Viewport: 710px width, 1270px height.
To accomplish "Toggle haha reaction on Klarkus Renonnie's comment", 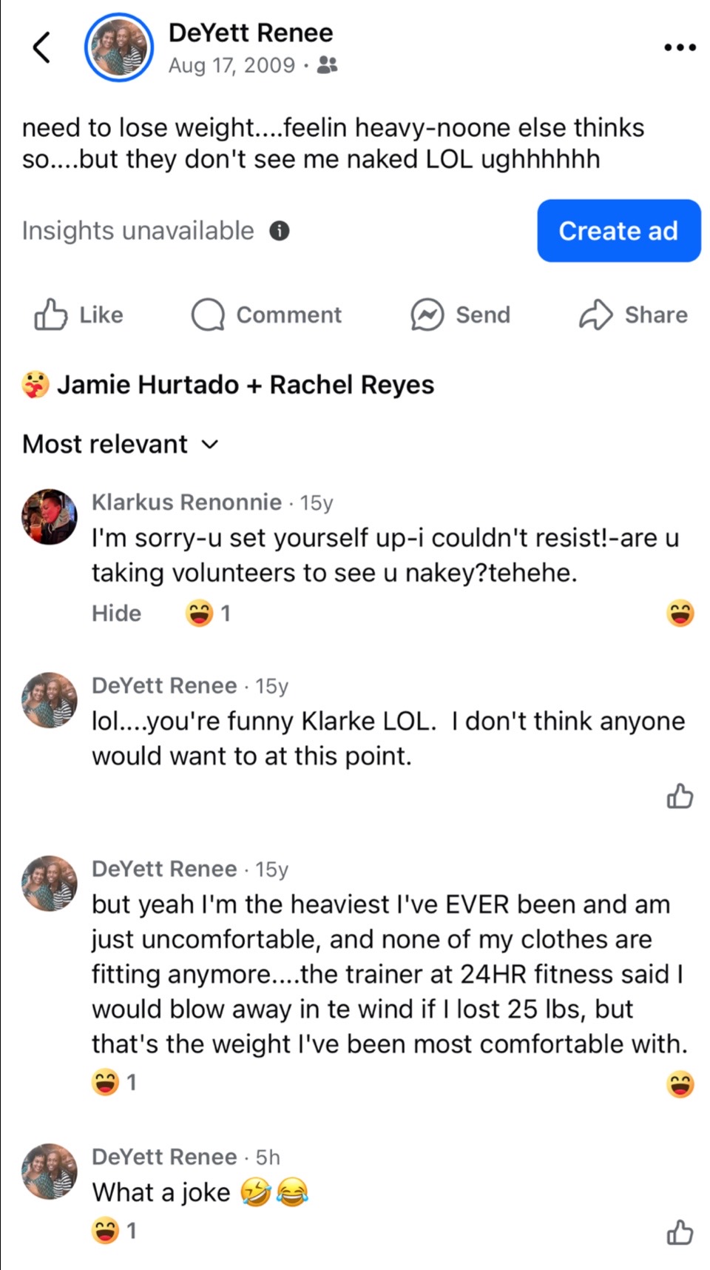I will pyautogui.click(x=680, y=614).
